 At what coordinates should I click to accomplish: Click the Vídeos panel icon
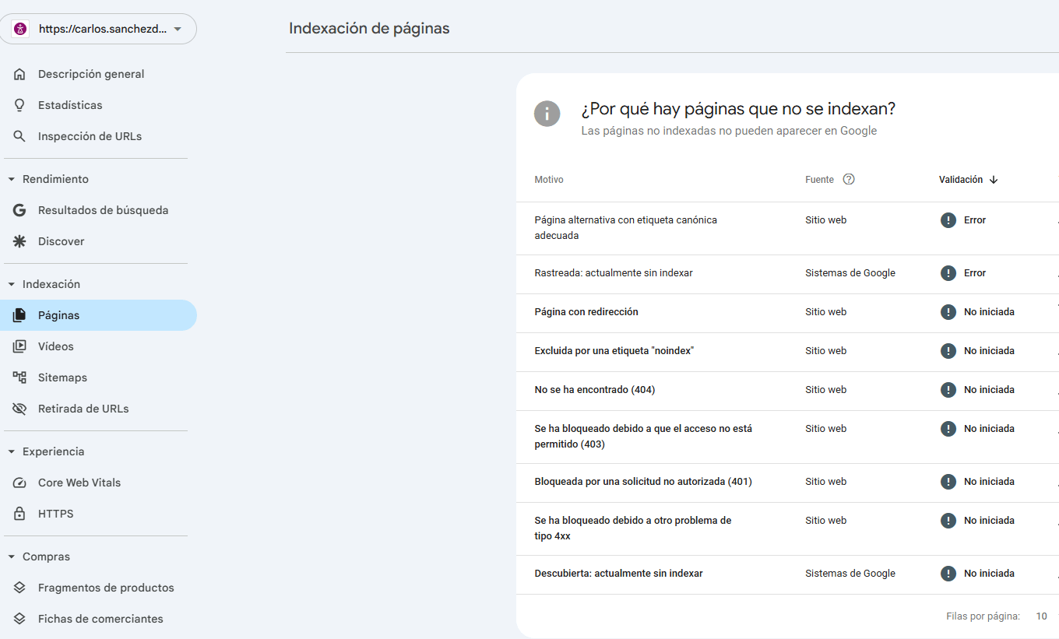coord(19,346)
